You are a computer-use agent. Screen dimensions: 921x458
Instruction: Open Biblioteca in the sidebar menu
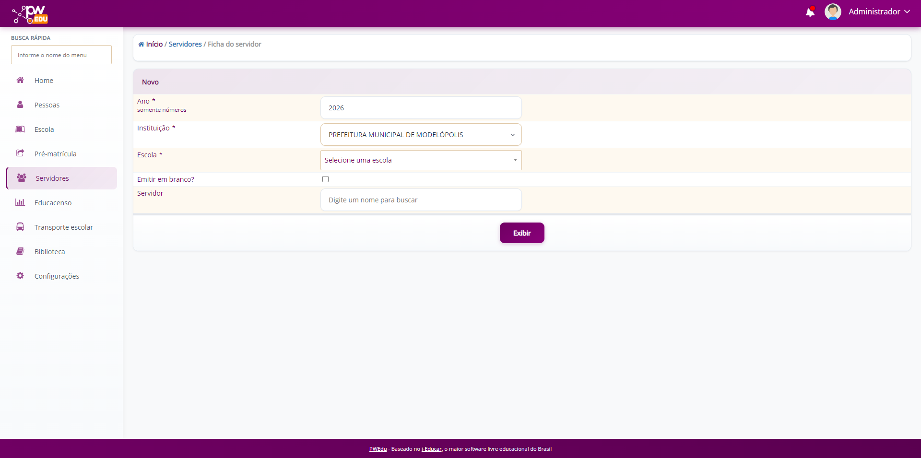[x=49, y=252]
